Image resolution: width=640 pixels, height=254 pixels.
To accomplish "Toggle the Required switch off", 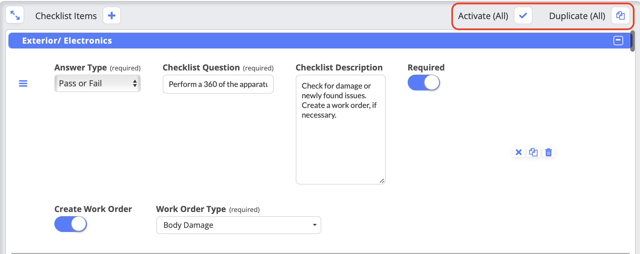I will [424, 83].
